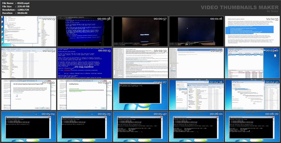Open the Customer Experience Program thumbnail at 00:03:29

pos(28,95)
